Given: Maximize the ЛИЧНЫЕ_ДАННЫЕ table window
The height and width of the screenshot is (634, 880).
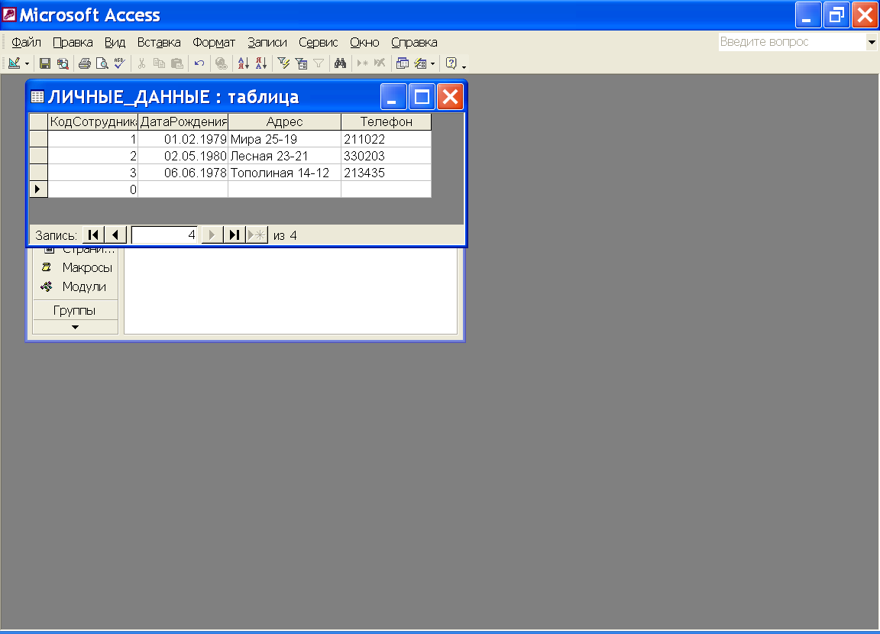Looking at the screenshot, I should point(422,97).
